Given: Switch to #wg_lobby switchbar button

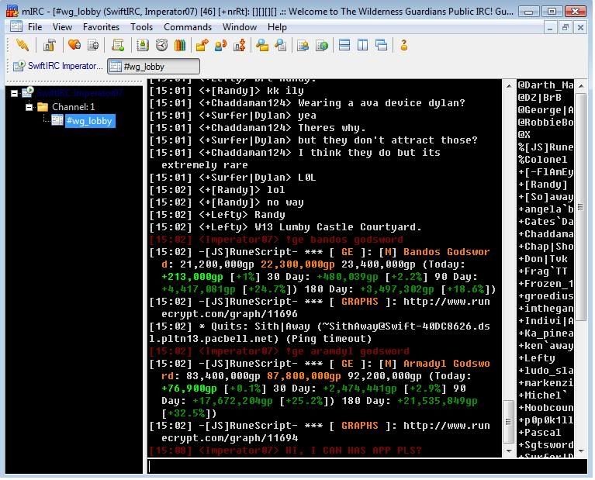Looking at the screenshot, I should [154, 67].
